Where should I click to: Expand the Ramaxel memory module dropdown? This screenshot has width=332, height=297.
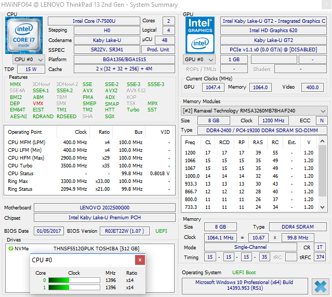(x=254, y=111)
